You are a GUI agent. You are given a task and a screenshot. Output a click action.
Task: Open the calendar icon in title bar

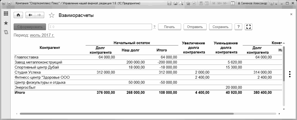click(207, 3)
